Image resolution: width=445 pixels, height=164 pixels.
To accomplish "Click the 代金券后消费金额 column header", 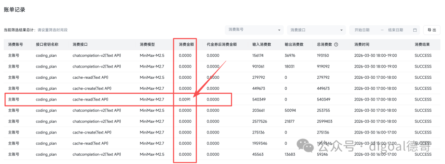I will tap(222, 45).
